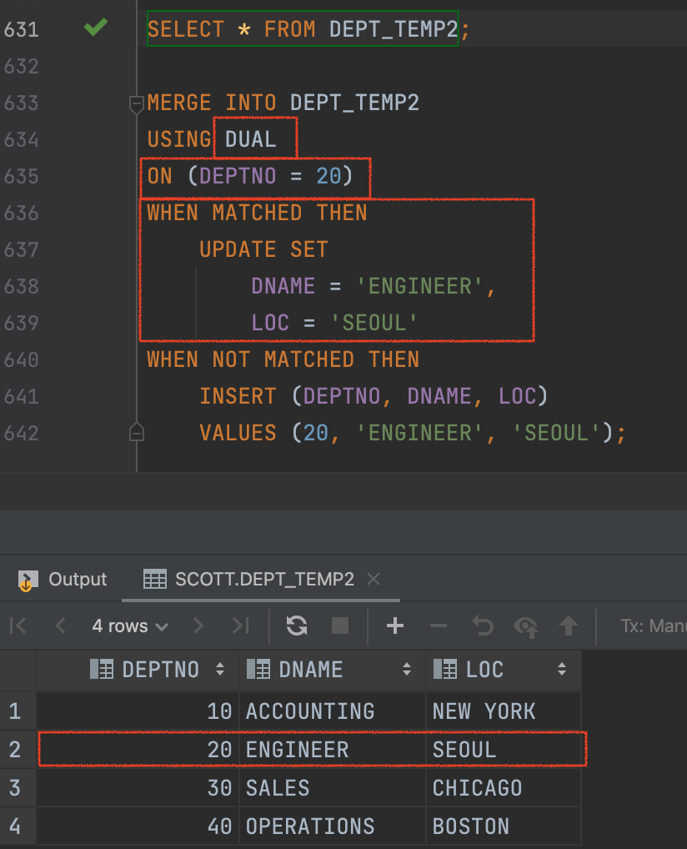Collapse the MERGE statement fold at line 633

137,103
